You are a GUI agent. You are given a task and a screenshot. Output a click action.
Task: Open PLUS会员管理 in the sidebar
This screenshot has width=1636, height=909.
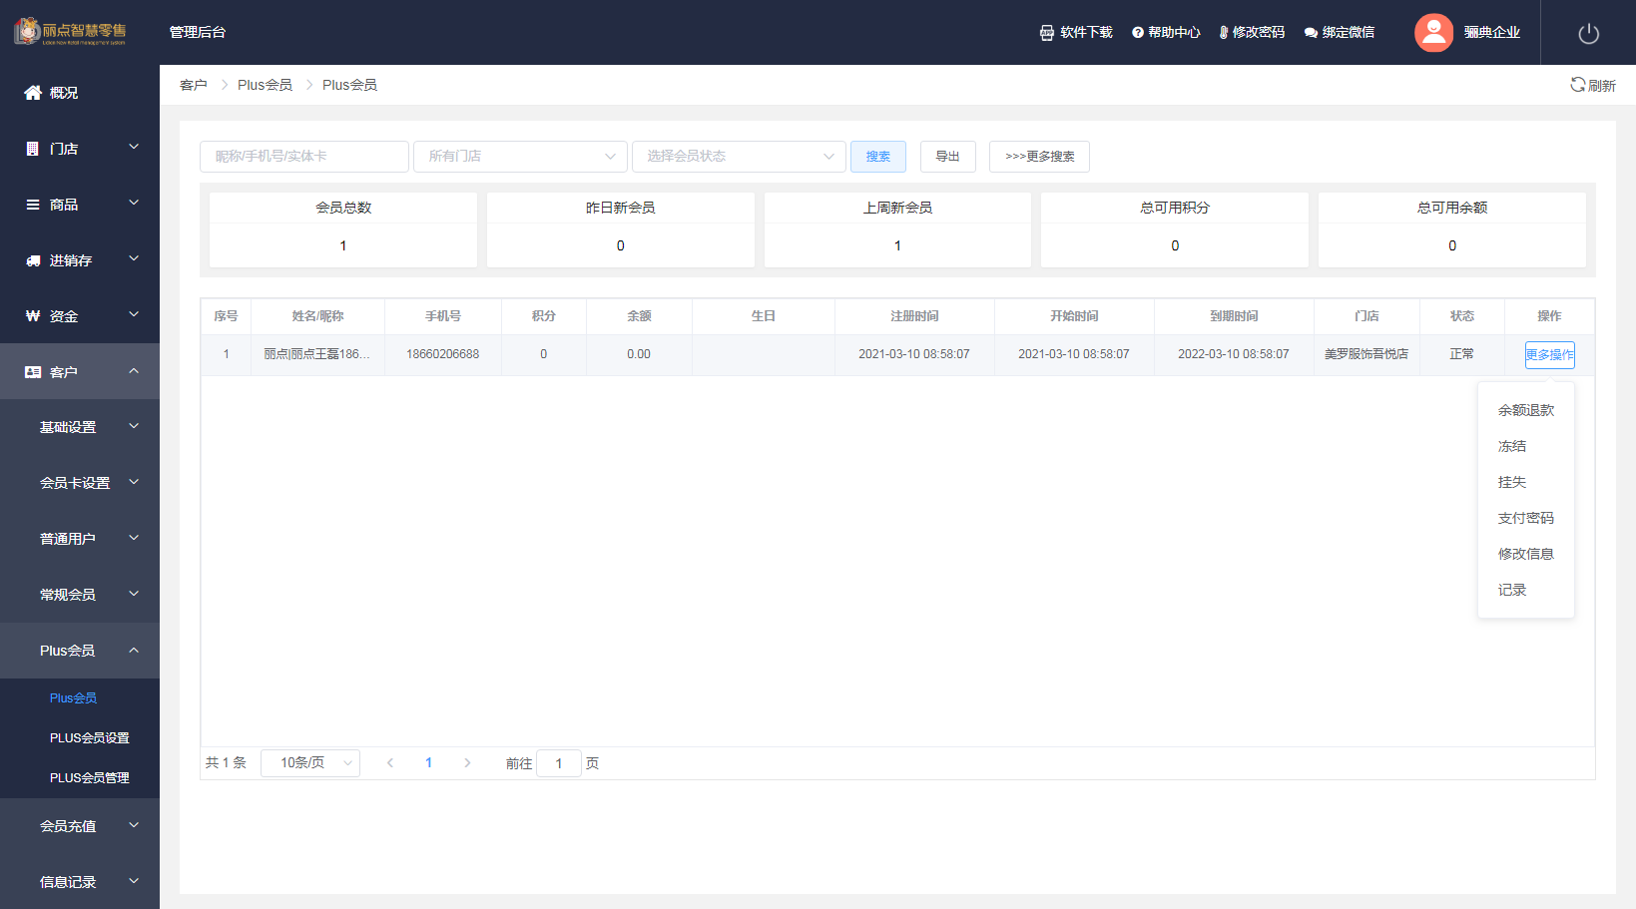pos(80,778)
